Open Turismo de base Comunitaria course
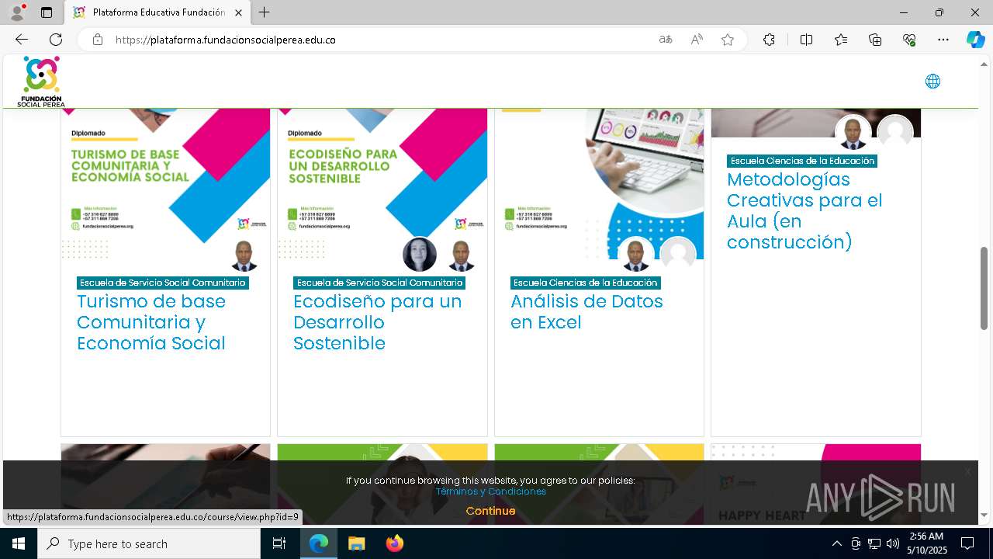This screenshot has height=559, width=993. 151,322
